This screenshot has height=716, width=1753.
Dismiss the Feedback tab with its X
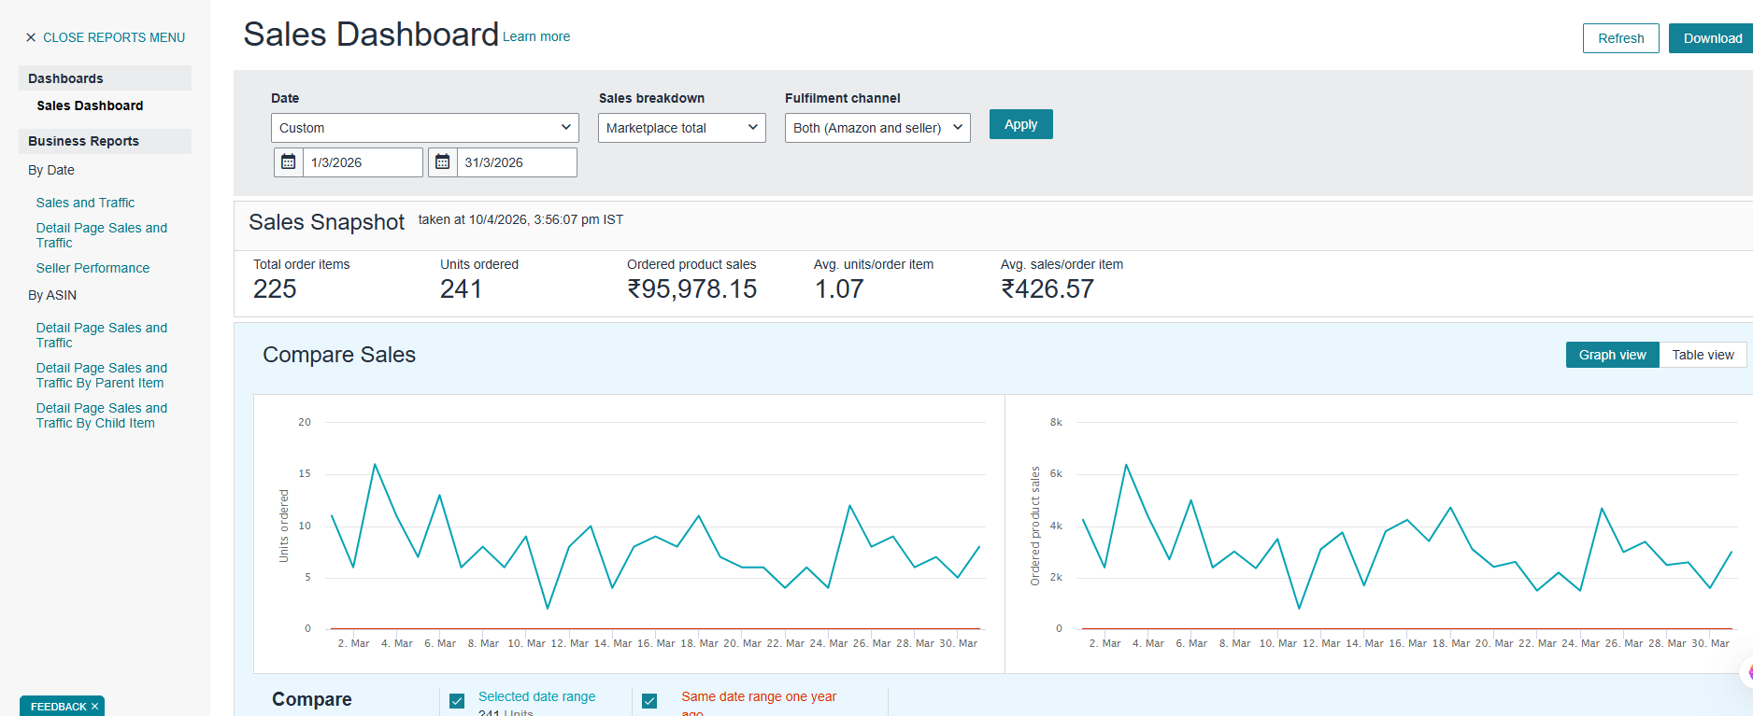click(x=94, y=707)
